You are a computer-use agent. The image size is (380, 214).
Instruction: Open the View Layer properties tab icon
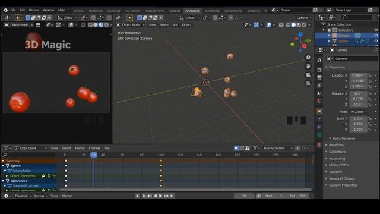click(x=319, y=86)
